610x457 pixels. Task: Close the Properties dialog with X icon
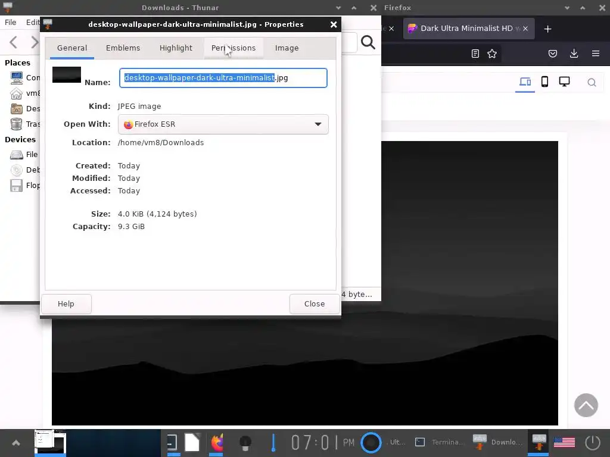point(334,24)
